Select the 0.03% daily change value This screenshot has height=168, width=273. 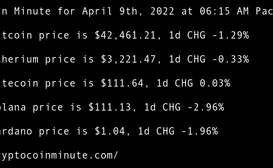(x=215, y=83)
